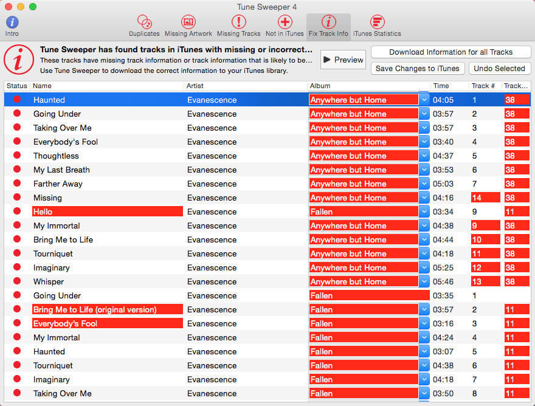The width and height of the screenshot is (535, 406).
Task: Open album dropdown for Bring Me to Life (original version)
Action: click(424, 310)
